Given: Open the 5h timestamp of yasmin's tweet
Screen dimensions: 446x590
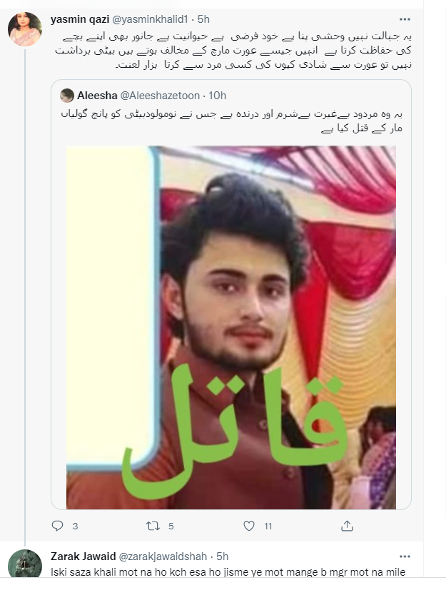Looking at the screenshot, I should click(203, 19).
